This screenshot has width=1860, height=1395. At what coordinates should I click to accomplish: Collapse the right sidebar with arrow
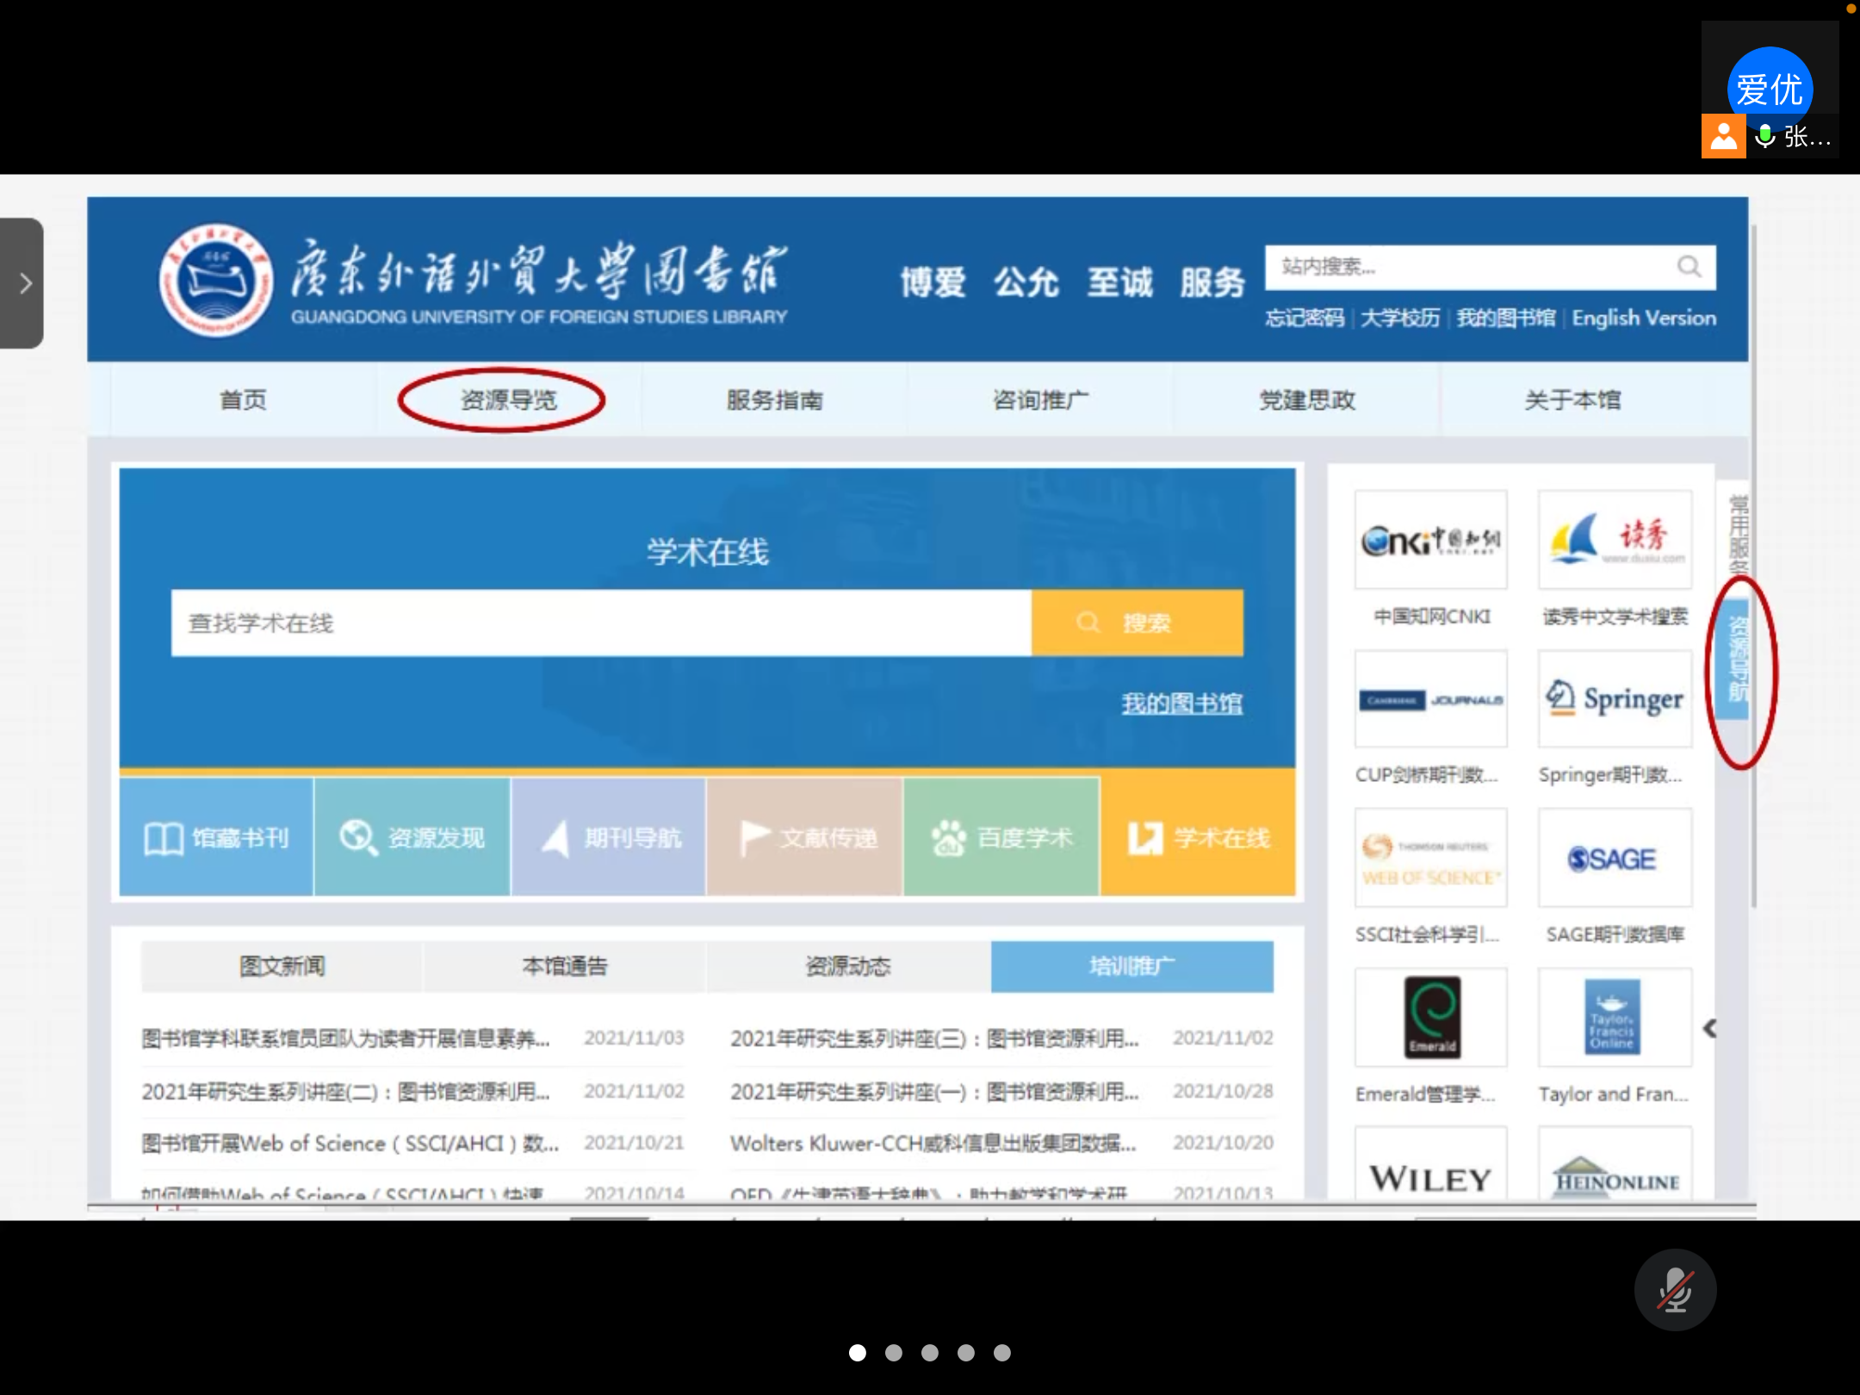point(1710,1028)
